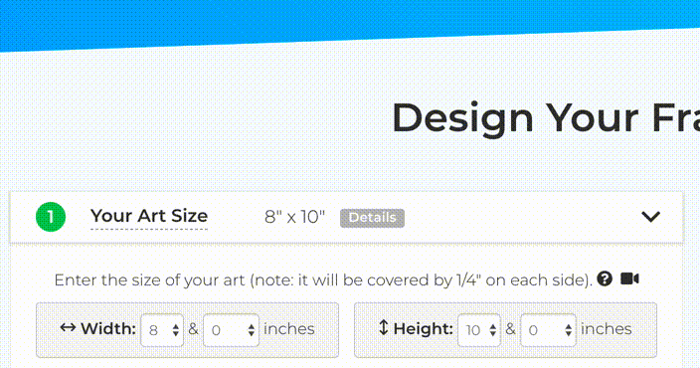Open the Width whole-inches dropdown showing 8
Viewport: 700px width, 368px height.
(x=162, y=330)
